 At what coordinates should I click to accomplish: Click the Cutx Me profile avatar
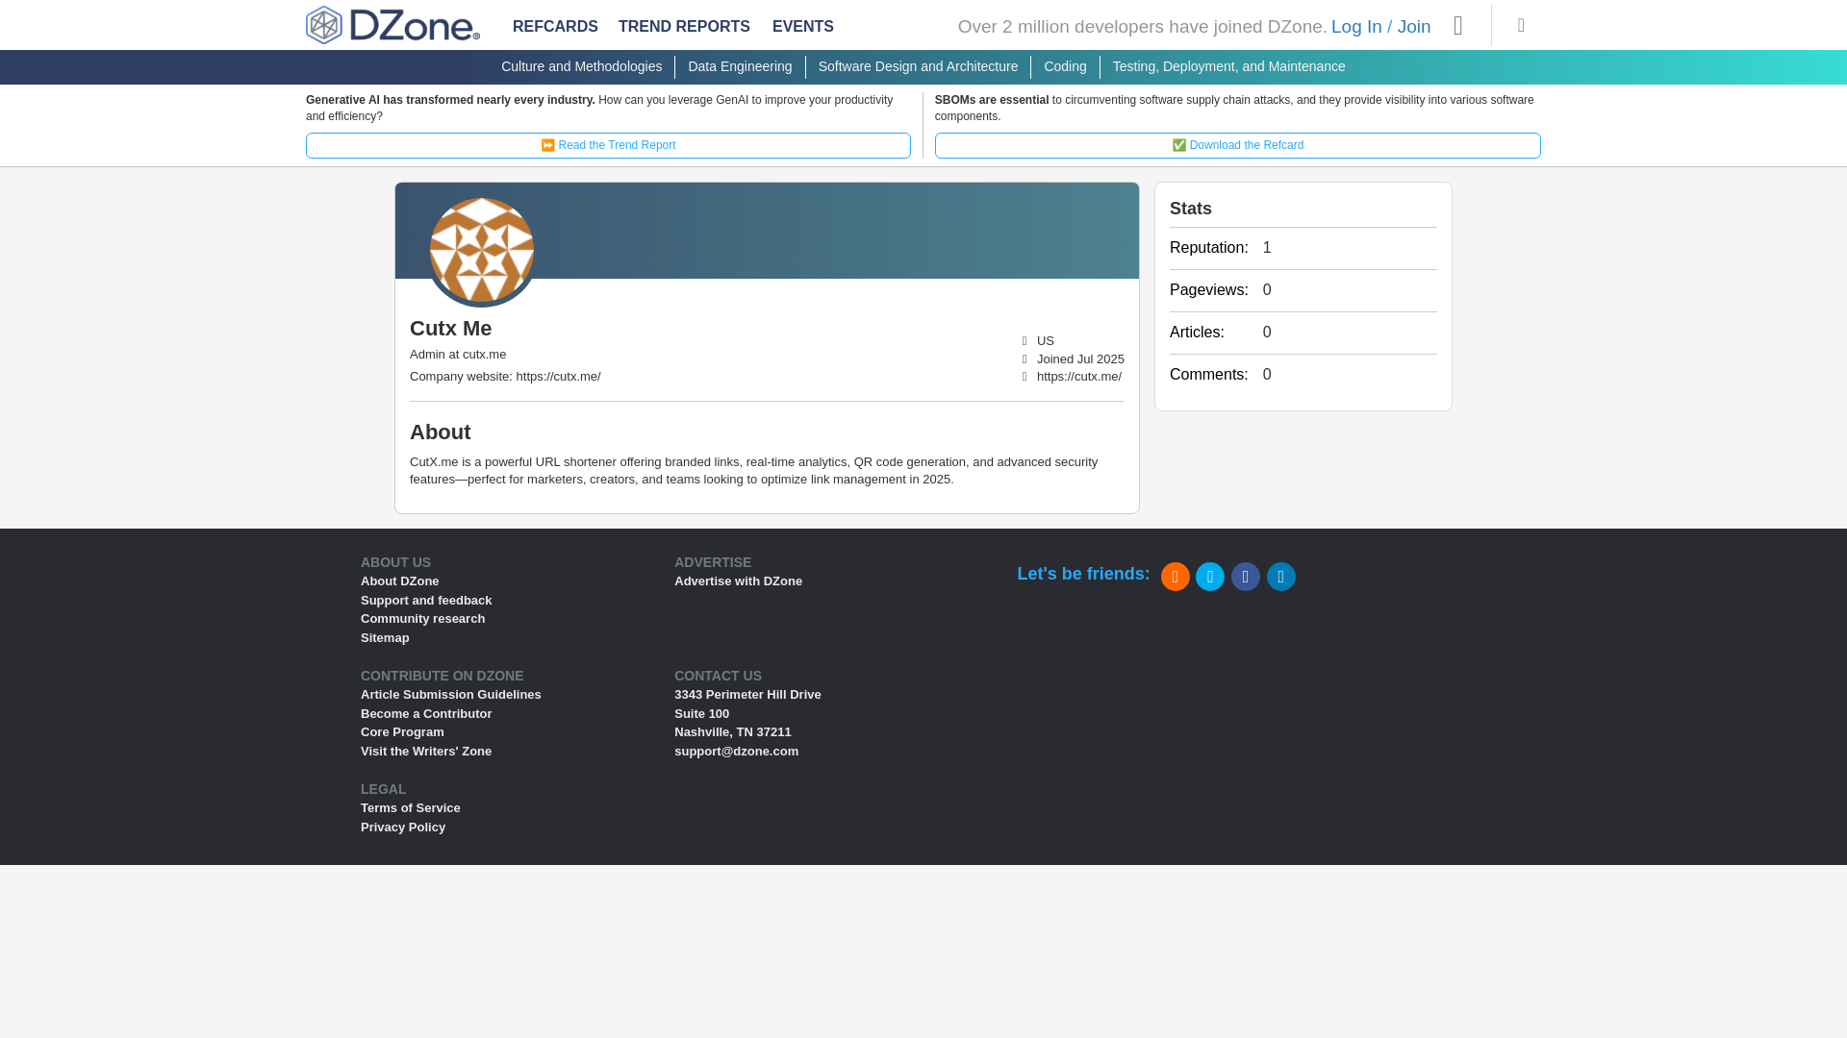pyautogui.click(x=482, y=250)
